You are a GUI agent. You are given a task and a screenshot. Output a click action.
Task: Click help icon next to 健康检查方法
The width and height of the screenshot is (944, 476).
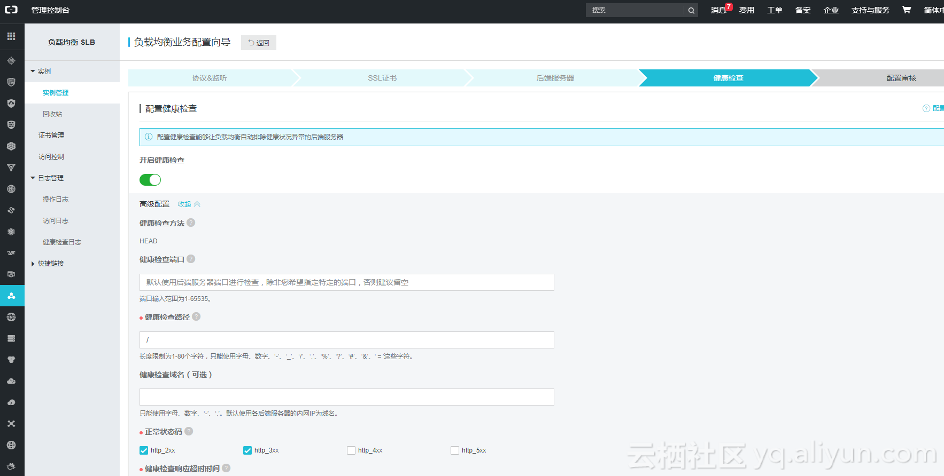[x=191, y=223]
